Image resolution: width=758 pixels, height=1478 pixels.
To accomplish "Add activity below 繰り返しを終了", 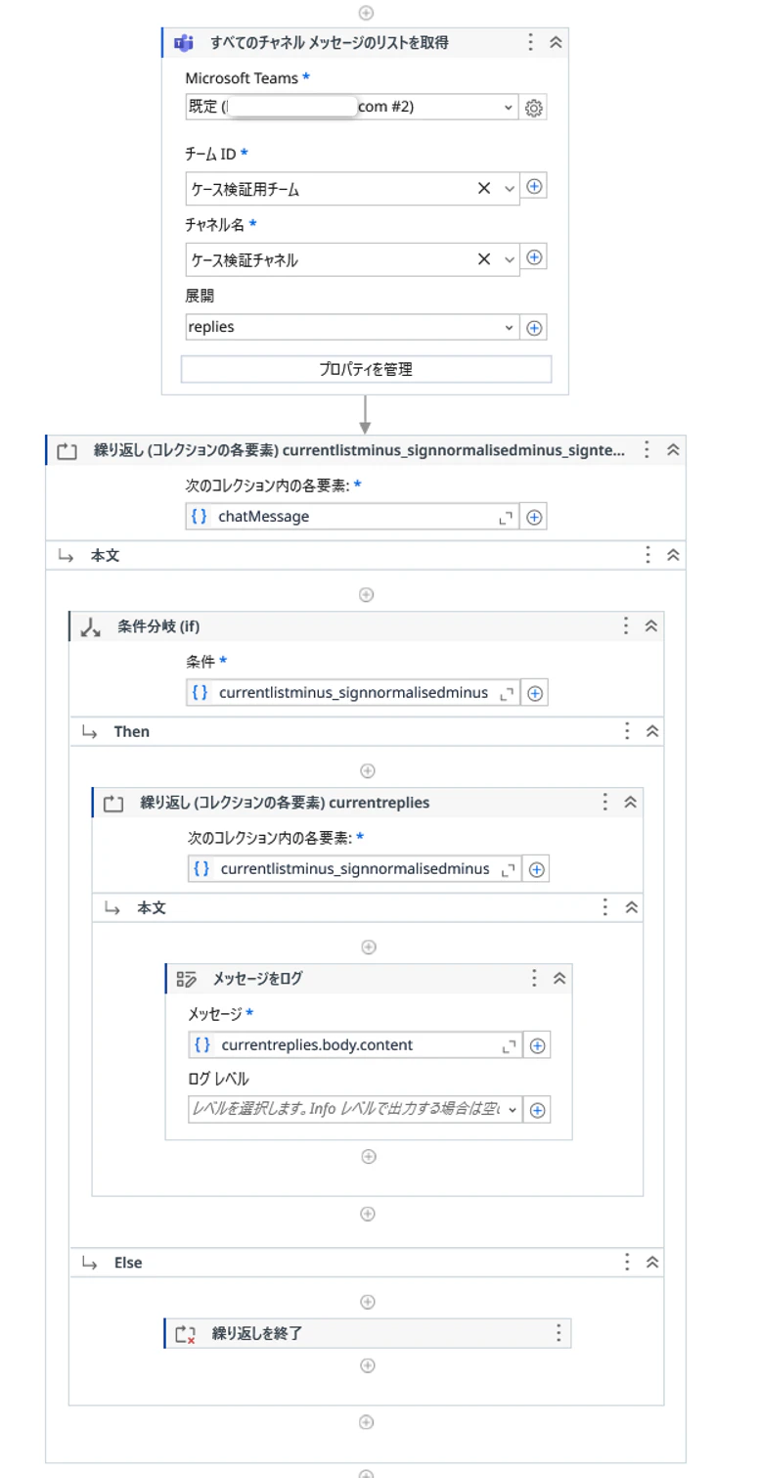I will 368,1365.
